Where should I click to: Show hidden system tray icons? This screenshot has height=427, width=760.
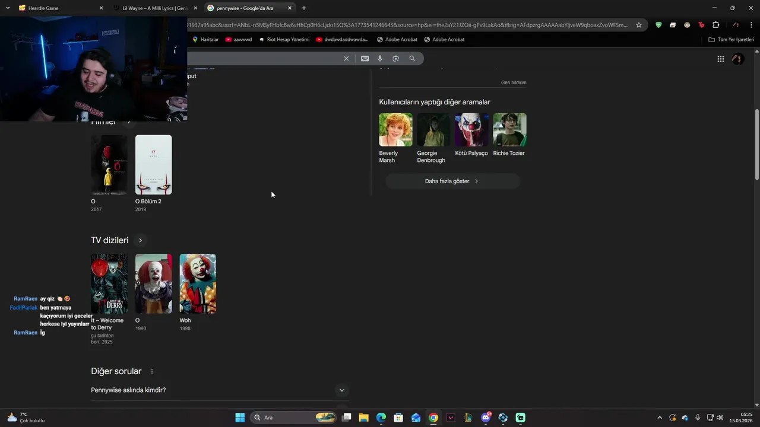point(659,418)
